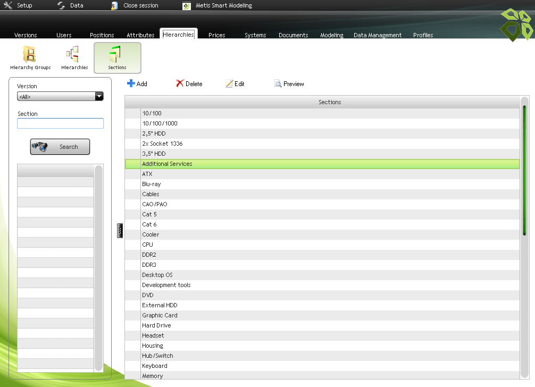Expand the Version dropdown
Screen dimensions: 535x387
pyautogui.click(x=98, y=97)
